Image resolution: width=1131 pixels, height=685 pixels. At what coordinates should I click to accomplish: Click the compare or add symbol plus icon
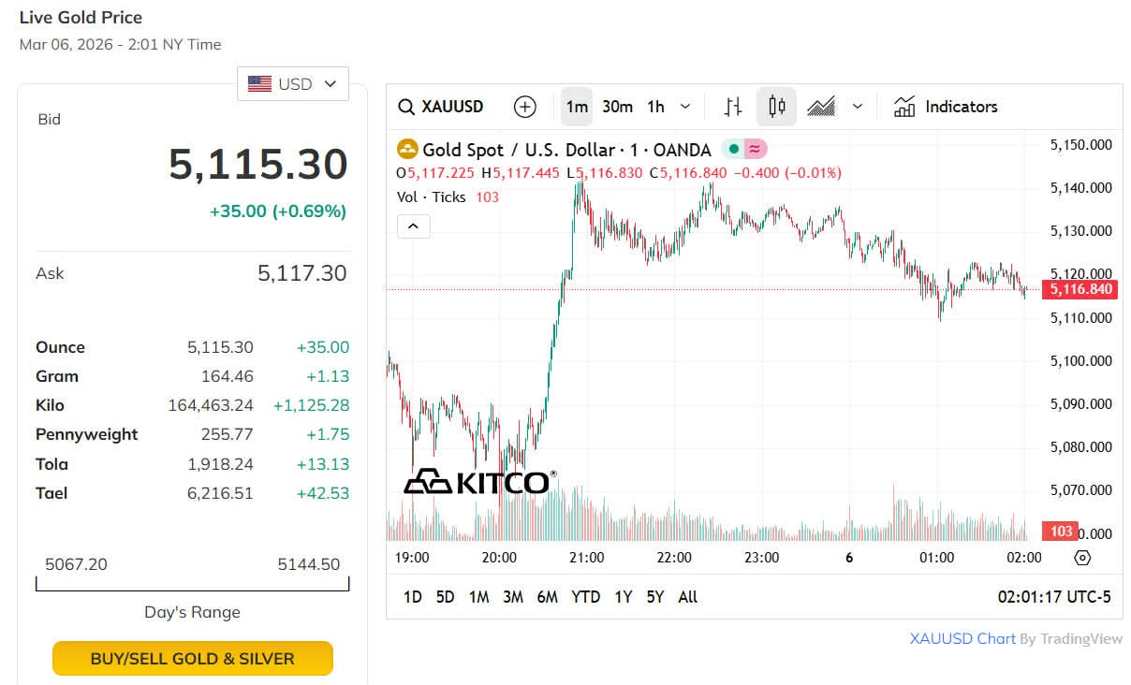[525, 107]
